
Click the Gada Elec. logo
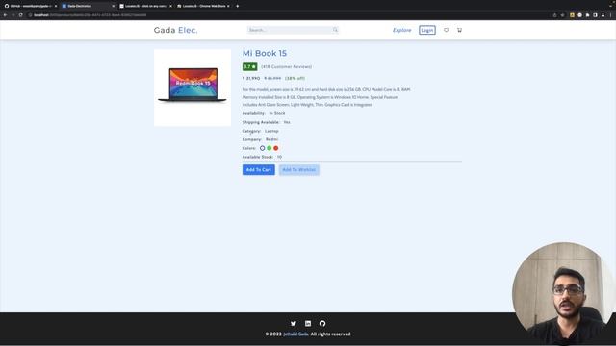[175, 30]
